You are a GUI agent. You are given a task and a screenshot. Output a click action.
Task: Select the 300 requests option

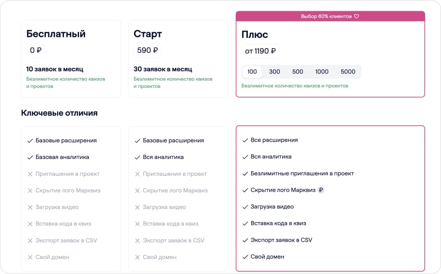(275, 72)
